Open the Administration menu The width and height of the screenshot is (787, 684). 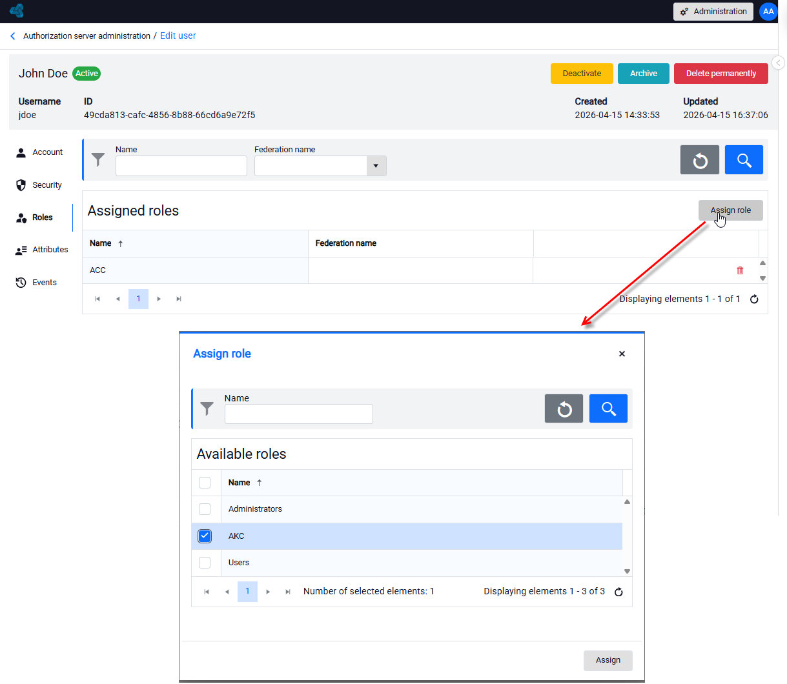[713, 12]
